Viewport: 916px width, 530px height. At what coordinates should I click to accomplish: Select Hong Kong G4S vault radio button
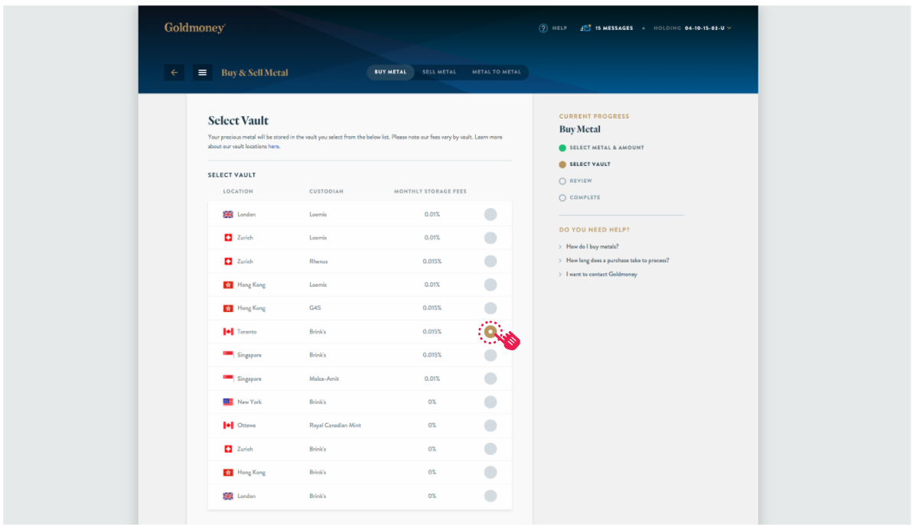click(490, 307)
